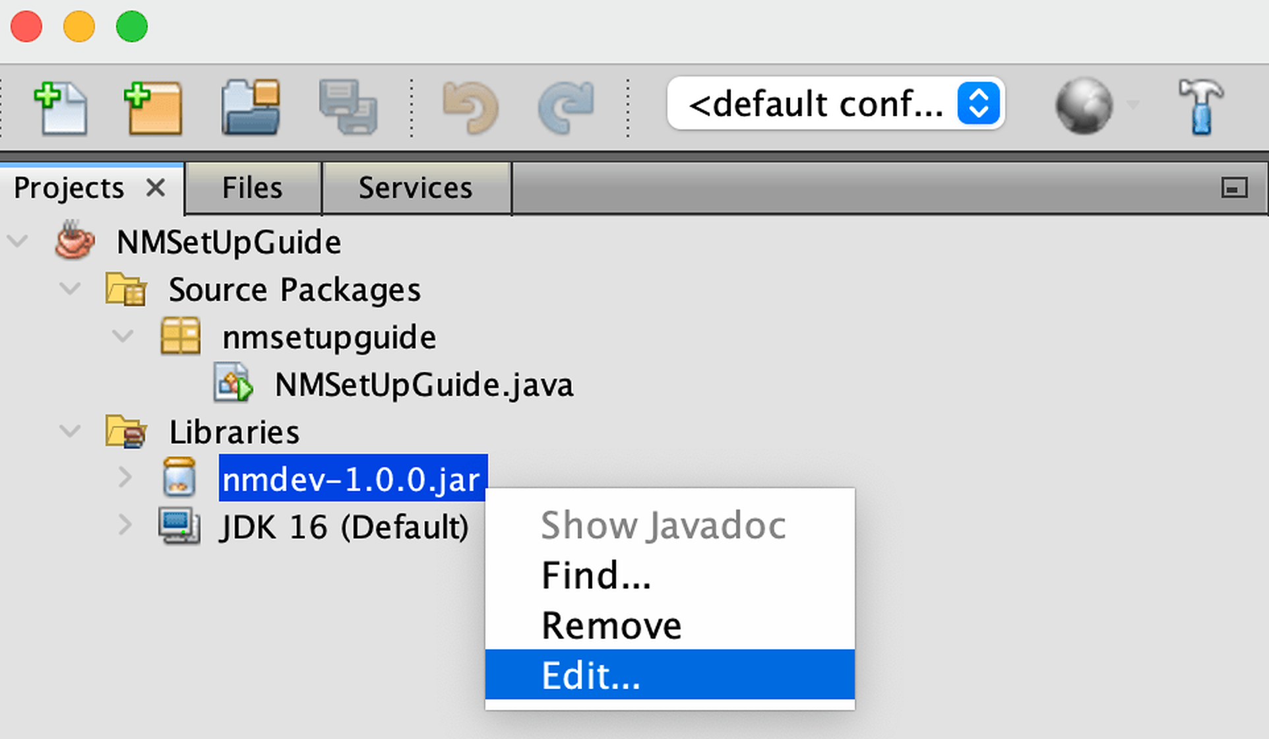Select the nmdev-1.0.0.jar label
The height and width of the screenshot is (739, 1269).
pyautogui.click(x=353, y=478)
